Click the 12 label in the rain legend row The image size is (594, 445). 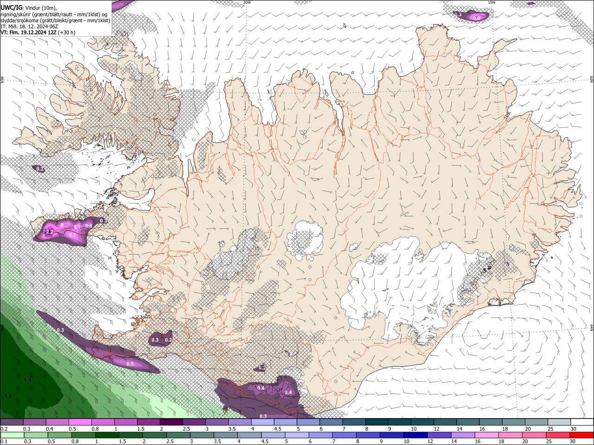click(430, 442)
